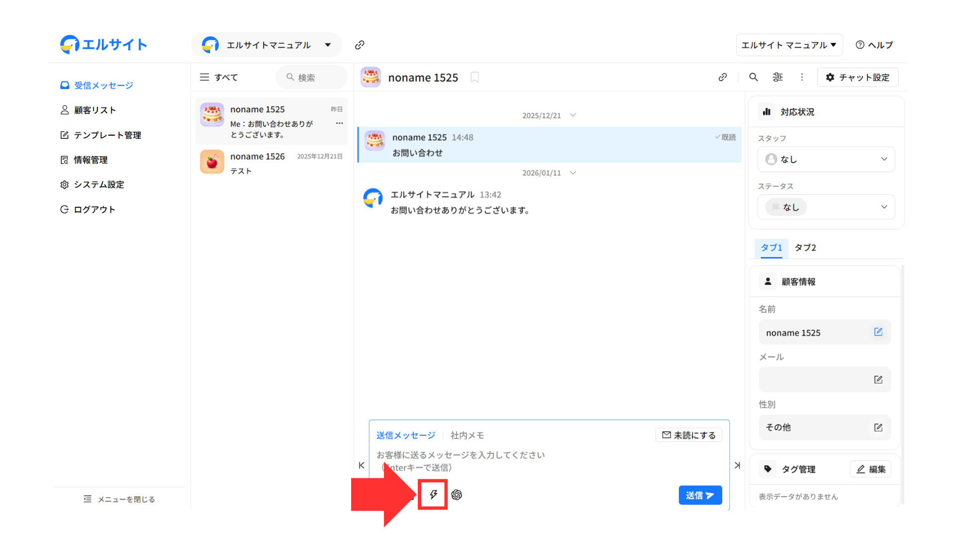Switch to the タブ2 tab
Image resolution: width=955 pixels, height=537 pixels.
point(805,248)
